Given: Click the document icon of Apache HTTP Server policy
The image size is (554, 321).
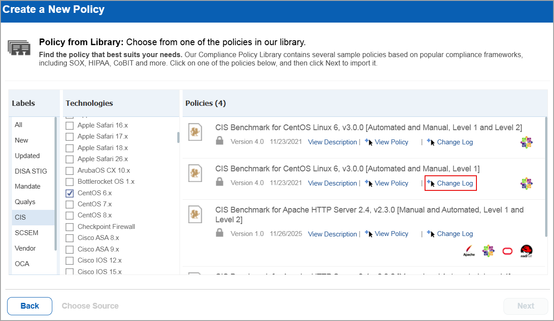Looking at the screenshot, I should (x=195, y=214).
